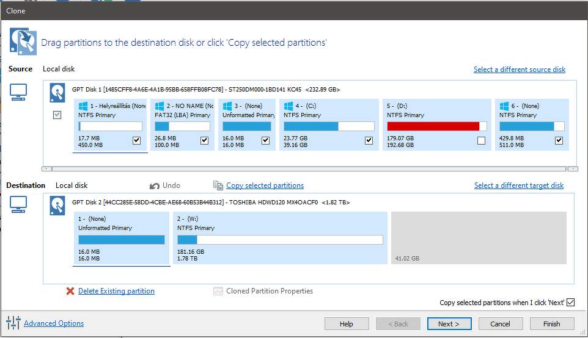Click the source disk horizontal scrollbar
588x338 pixels.
coord(309,168)
